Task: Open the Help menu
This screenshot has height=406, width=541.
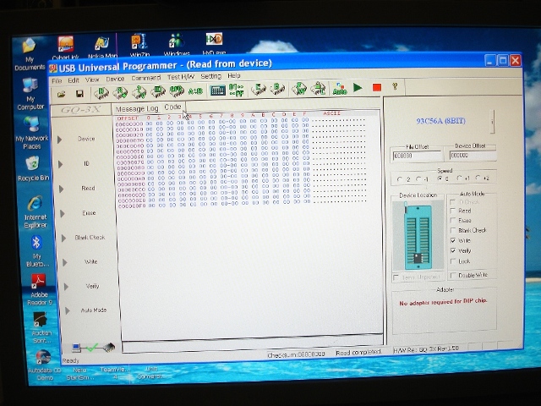Action: click(x=234, y=75)
